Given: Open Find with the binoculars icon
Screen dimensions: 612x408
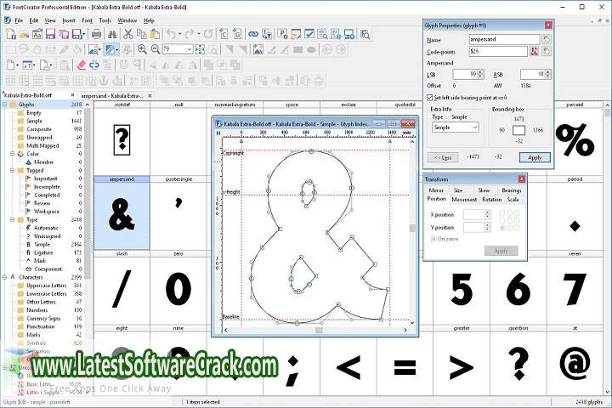Looking at the screenshot, I should click(x=112, y=34).
